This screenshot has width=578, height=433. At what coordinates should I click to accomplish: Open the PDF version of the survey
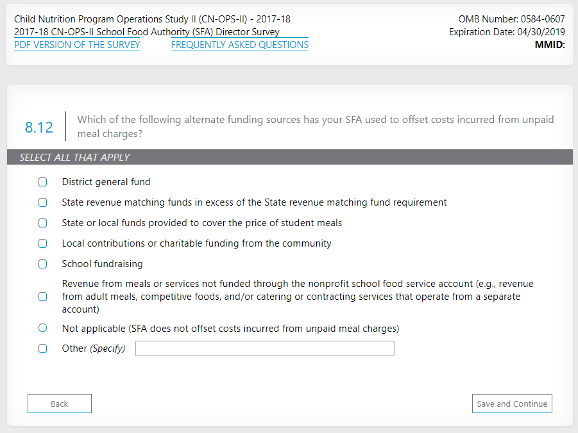pyautogui.click(x=77, y=45)
